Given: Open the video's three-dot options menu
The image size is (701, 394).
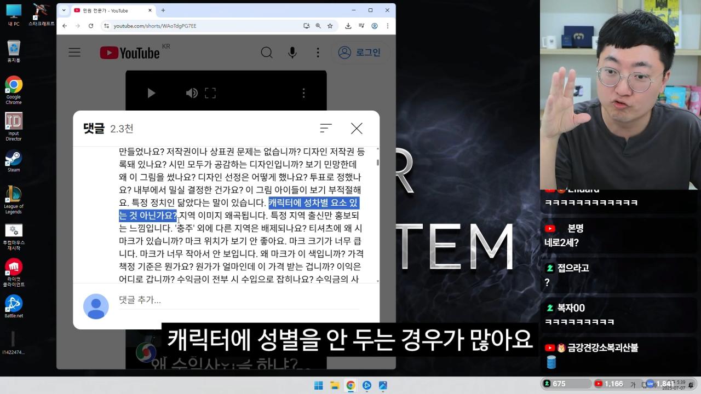Looking at the screenshot, I should pyautogui.click(x=304, y=93).
